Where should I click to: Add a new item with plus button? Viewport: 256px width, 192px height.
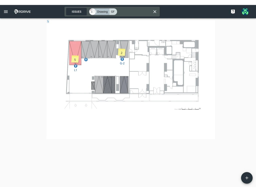[247, 178]
